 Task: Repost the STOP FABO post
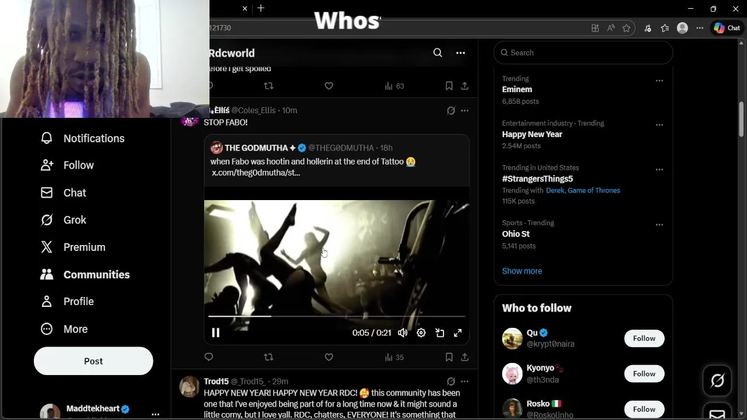click(268, 357)
